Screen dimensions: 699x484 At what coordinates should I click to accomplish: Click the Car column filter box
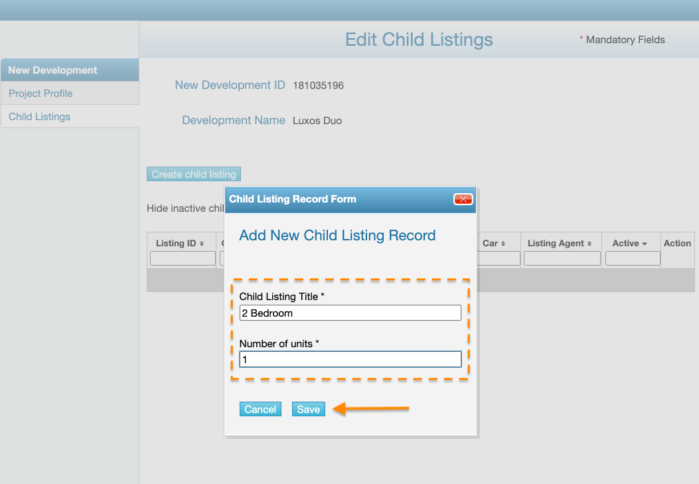coord(499,258)
